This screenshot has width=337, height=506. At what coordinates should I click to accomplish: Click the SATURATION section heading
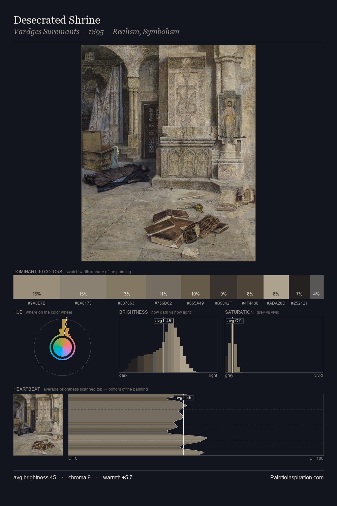tap(239, 312)
